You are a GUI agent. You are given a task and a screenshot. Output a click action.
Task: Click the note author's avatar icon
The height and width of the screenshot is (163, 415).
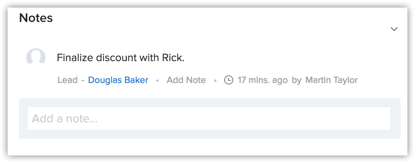(36, 58)
